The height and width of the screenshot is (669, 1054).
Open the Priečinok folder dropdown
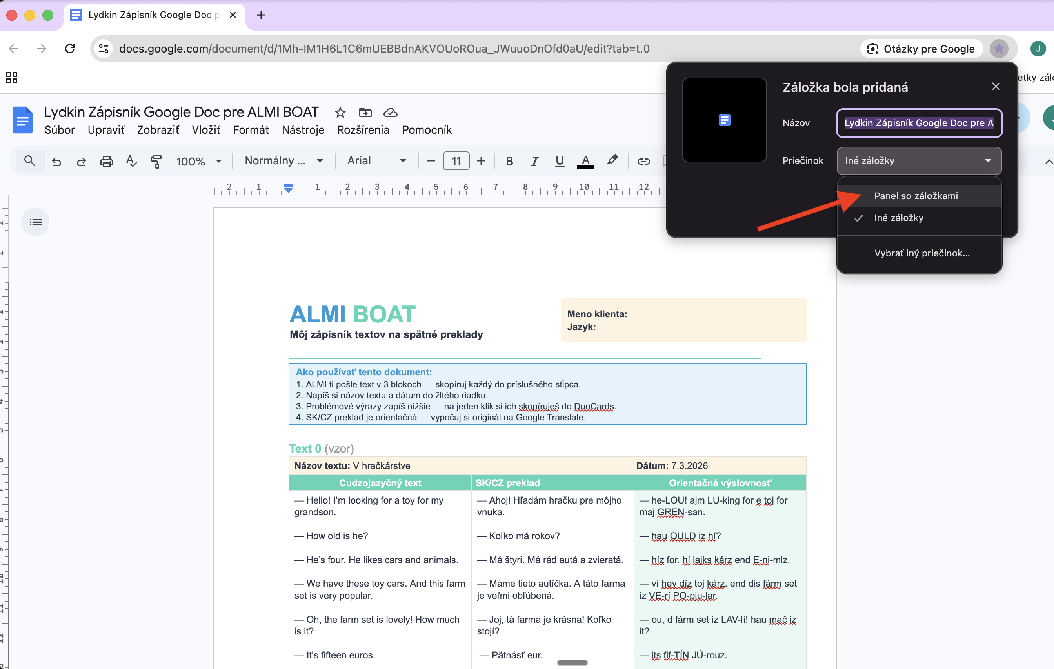(919, 161)
